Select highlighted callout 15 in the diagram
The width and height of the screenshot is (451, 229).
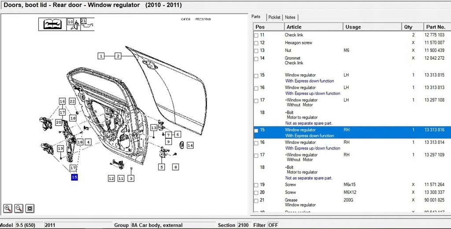tap(74, 177)
